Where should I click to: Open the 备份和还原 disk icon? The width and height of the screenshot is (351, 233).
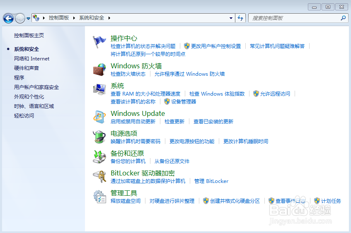[x=99, y=156]
